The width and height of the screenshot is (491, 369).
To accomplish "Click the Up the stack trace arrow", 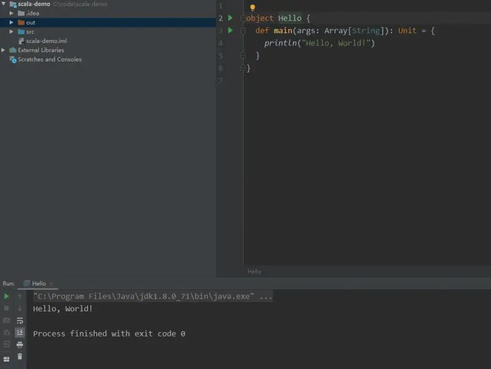I will tap(20, 296).
